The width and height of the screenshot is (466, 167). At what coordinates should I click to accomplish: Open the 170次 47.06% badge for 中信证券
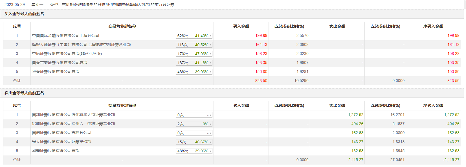click(x=194, y=54)
